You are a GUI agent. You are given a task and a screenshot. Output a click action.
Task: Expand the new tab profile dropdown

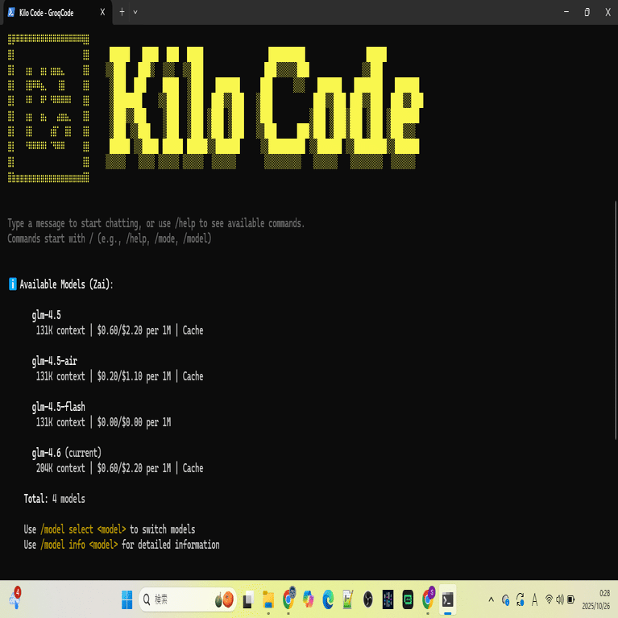coord(135,12)
